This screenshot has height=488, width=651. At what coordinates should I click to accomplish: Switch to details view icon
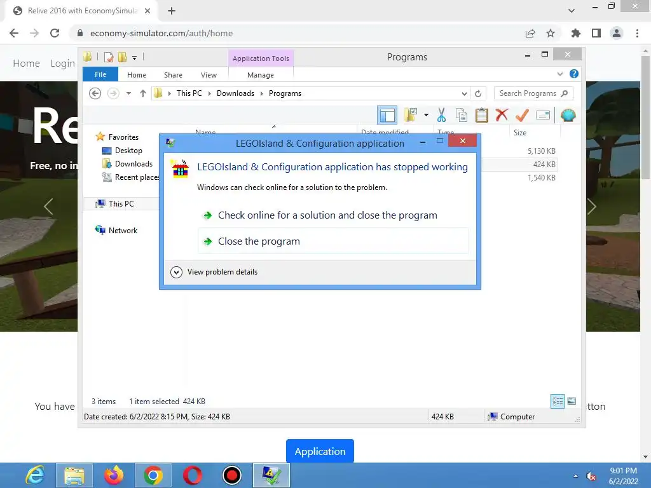(x=557, y=402)
